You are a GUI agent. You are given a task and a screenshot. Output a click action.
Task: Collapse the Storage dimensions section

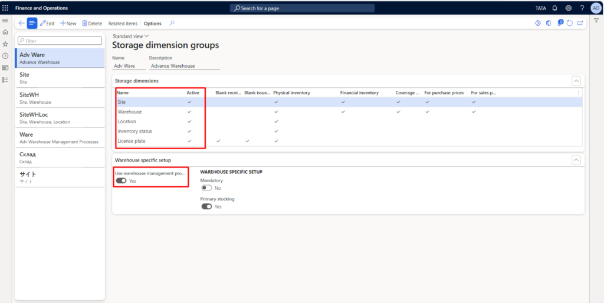576,81
